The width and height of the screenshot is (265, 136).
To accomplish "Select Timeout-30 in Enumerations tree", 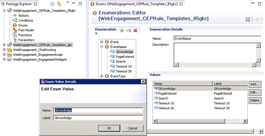I will (124, 71).
